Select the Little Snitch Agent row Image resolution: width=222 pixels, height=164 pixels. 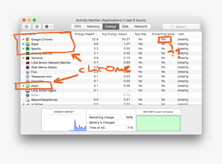111,91
